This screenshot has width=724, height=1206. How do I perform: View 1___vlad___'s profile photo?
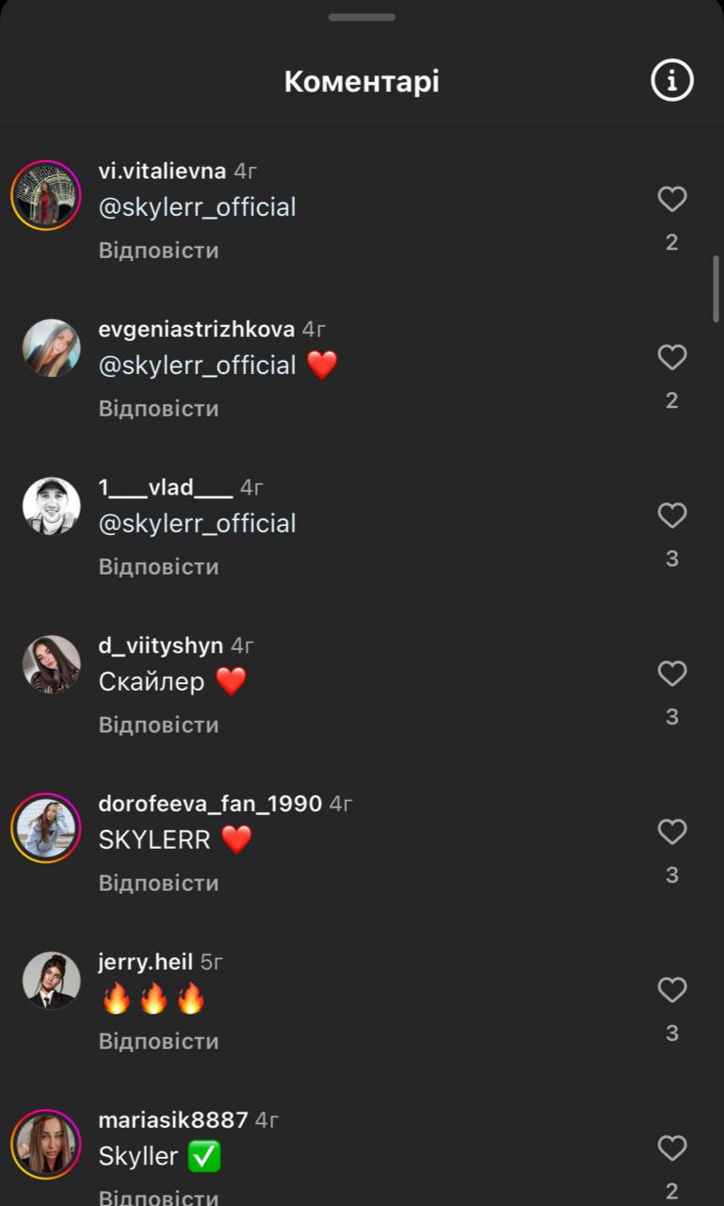coord(51,506)
